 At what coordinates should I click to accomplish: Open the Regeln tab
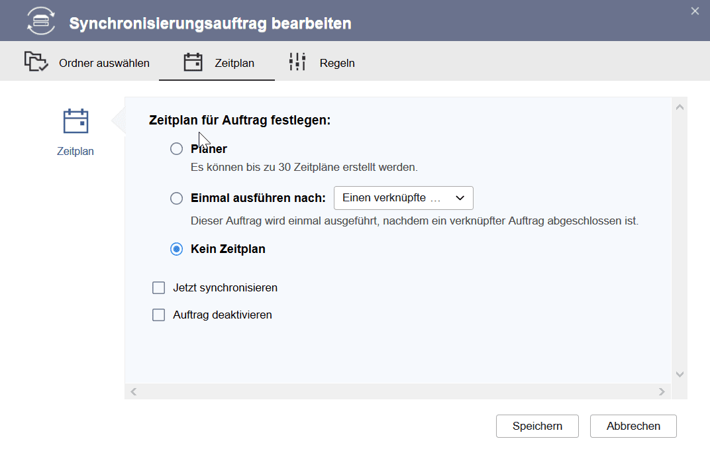[x=336, y=63]
